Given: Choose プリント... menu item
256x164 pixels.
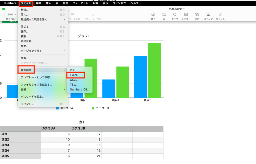Looking at the screenshot, I should tap(43, 104).
